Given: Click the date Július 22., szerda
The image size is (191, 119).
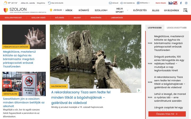Looking at the screenshot, I should coord(28,3).
